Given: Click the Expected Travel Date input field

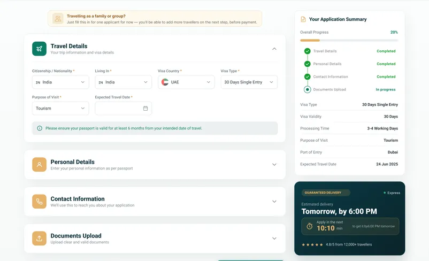Looking at the screenshot, I should [x=124, y=109].
